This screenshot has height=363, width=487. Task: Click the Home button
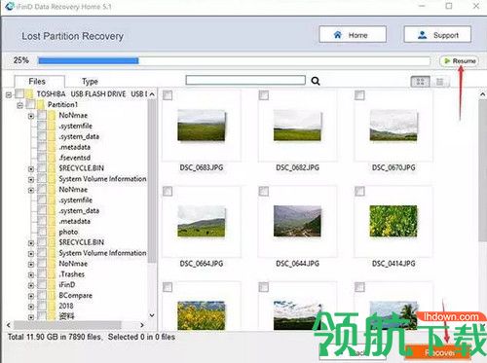[x=353, y=35]
